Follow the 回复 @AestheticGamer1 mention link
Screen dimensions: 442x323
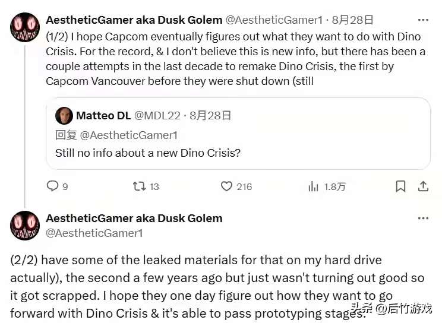[128, 135]
